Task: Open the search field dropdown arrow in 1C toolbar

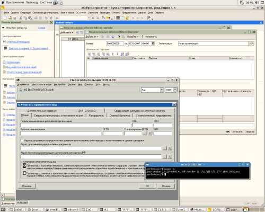Action: [89, 18]
